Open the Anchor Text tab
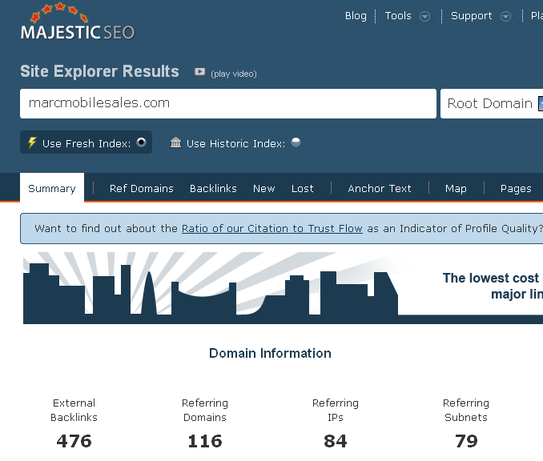This screenshot has width=543, height=461. click(379, 189)
